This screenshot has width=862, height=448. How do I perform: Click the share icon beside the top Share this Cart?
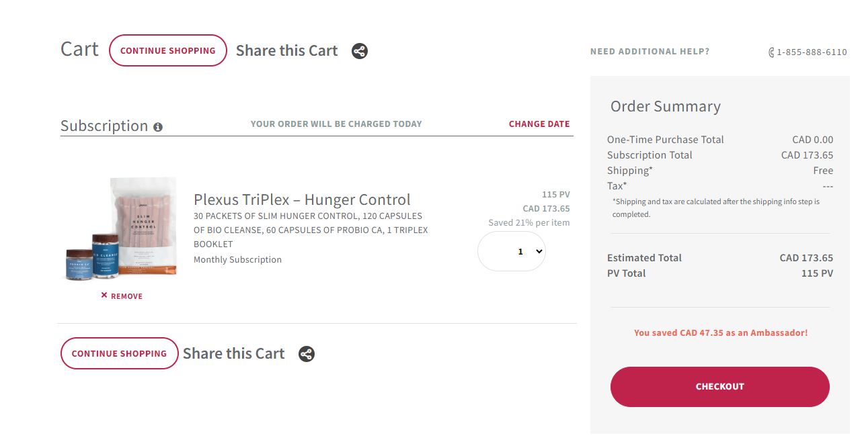[x=360, y=51]
